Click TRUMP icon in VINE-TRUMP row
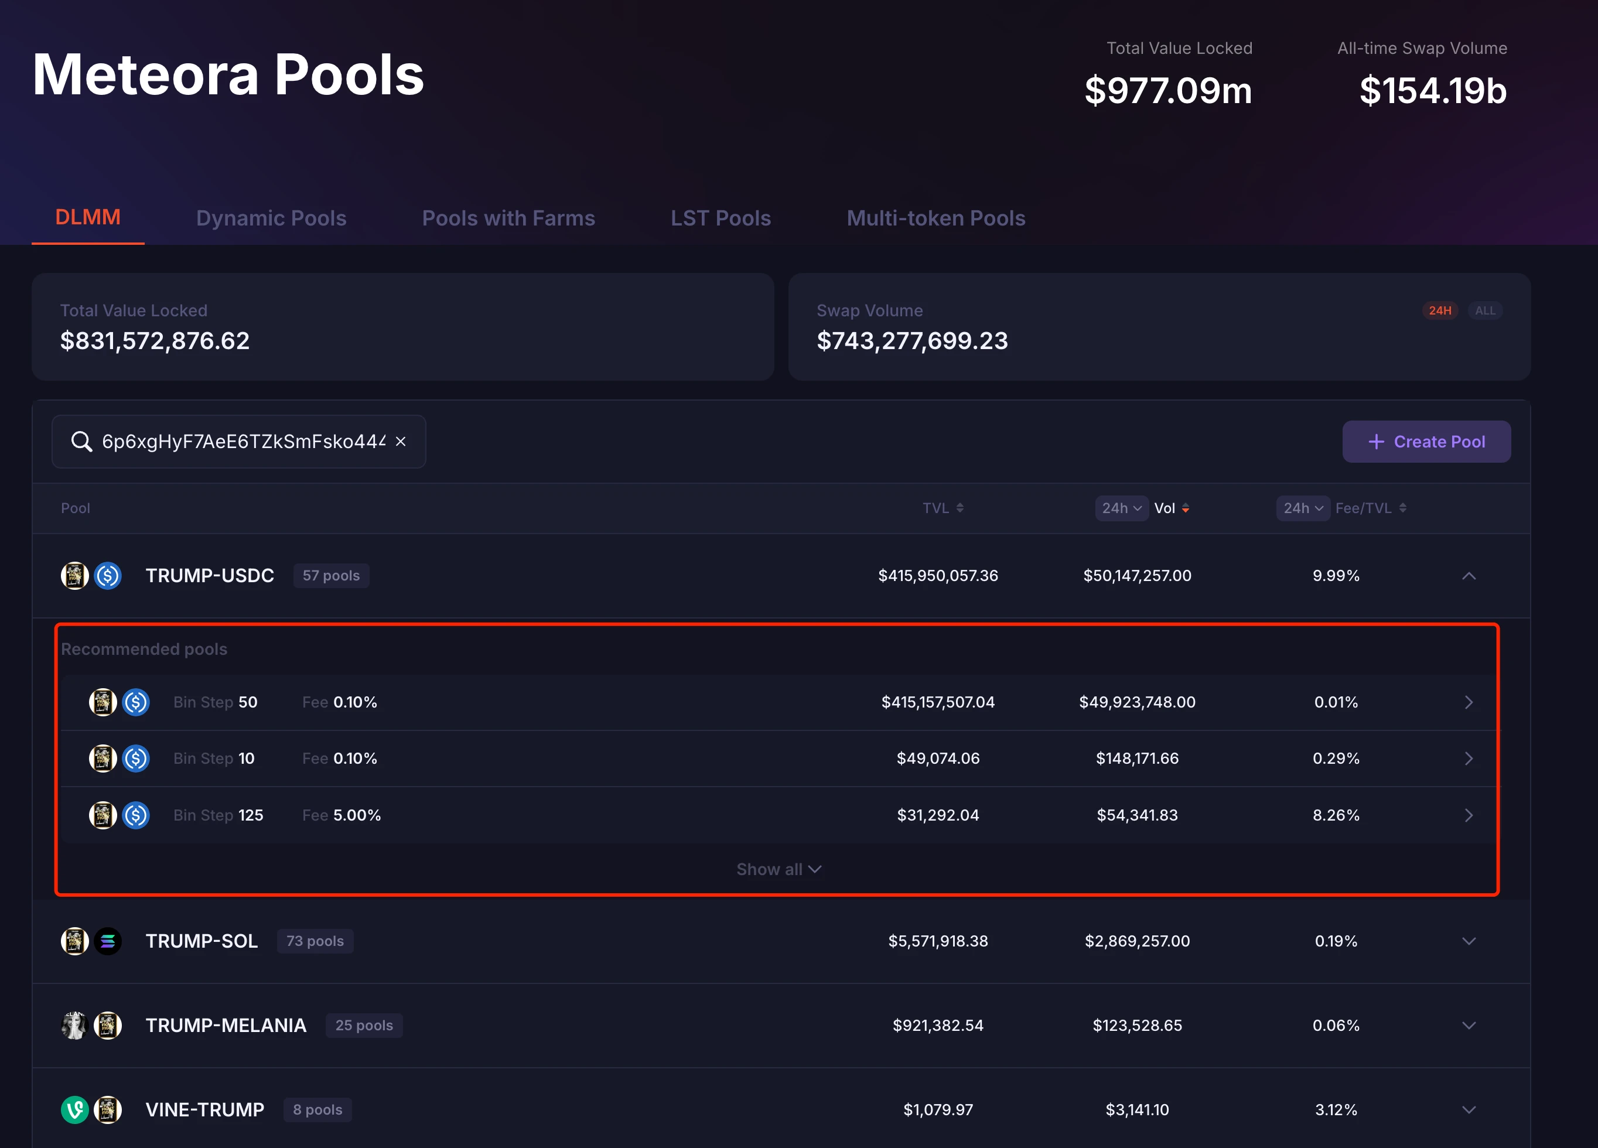This screenshot has height=1148, width=1598. point(108,1110)
